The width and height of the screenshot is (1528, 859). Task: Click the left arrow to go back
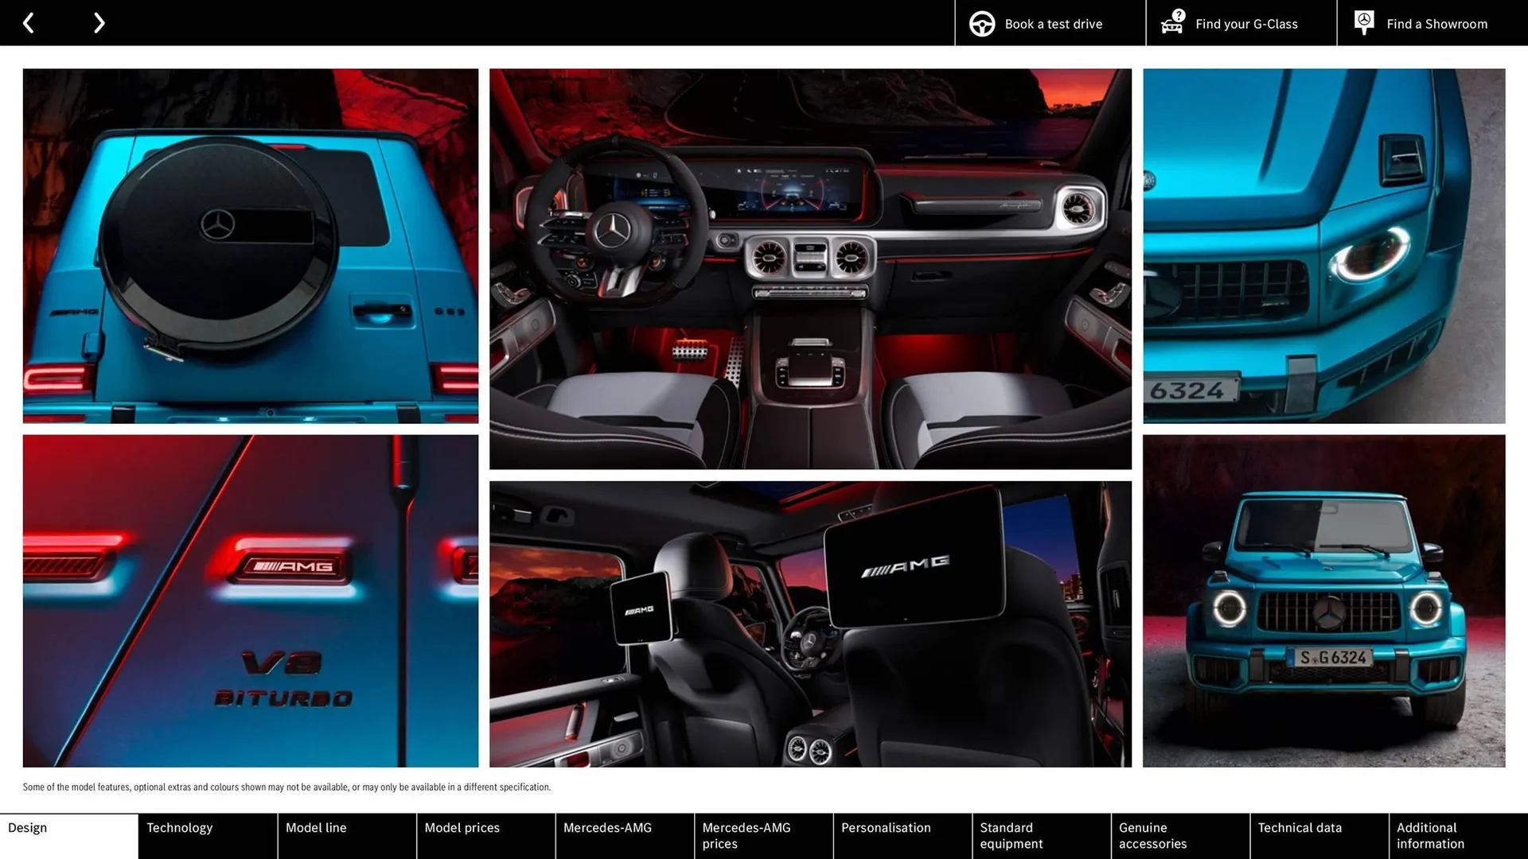(x=29, y=22)
